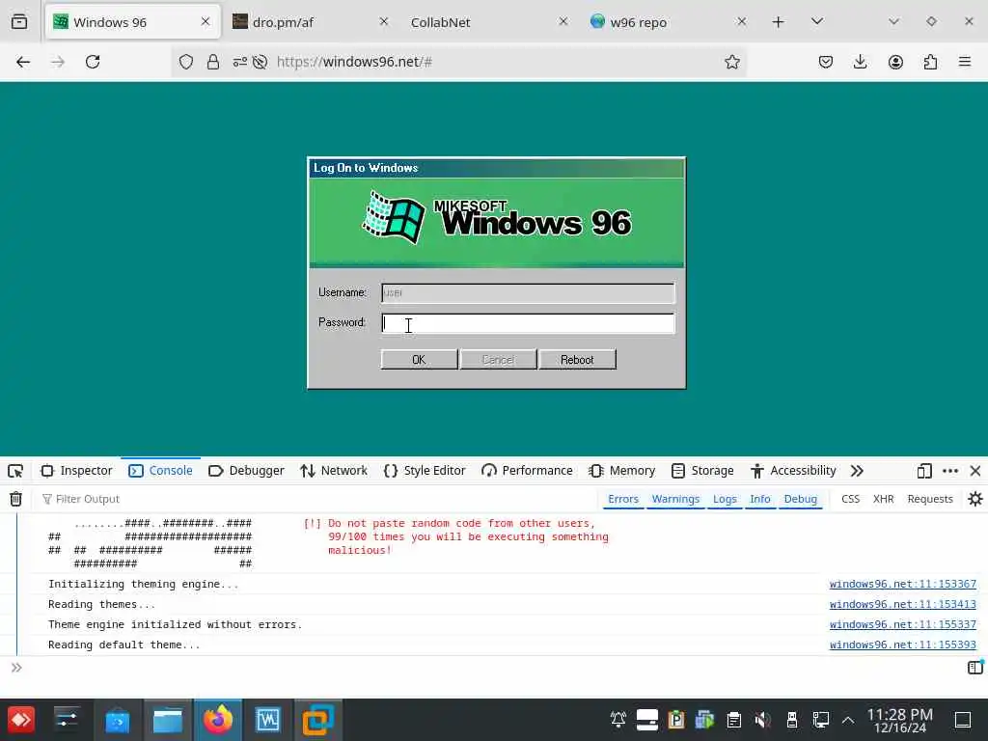Open DevTools more options ellipsis

pyautogui.click(x=950, y=471)
